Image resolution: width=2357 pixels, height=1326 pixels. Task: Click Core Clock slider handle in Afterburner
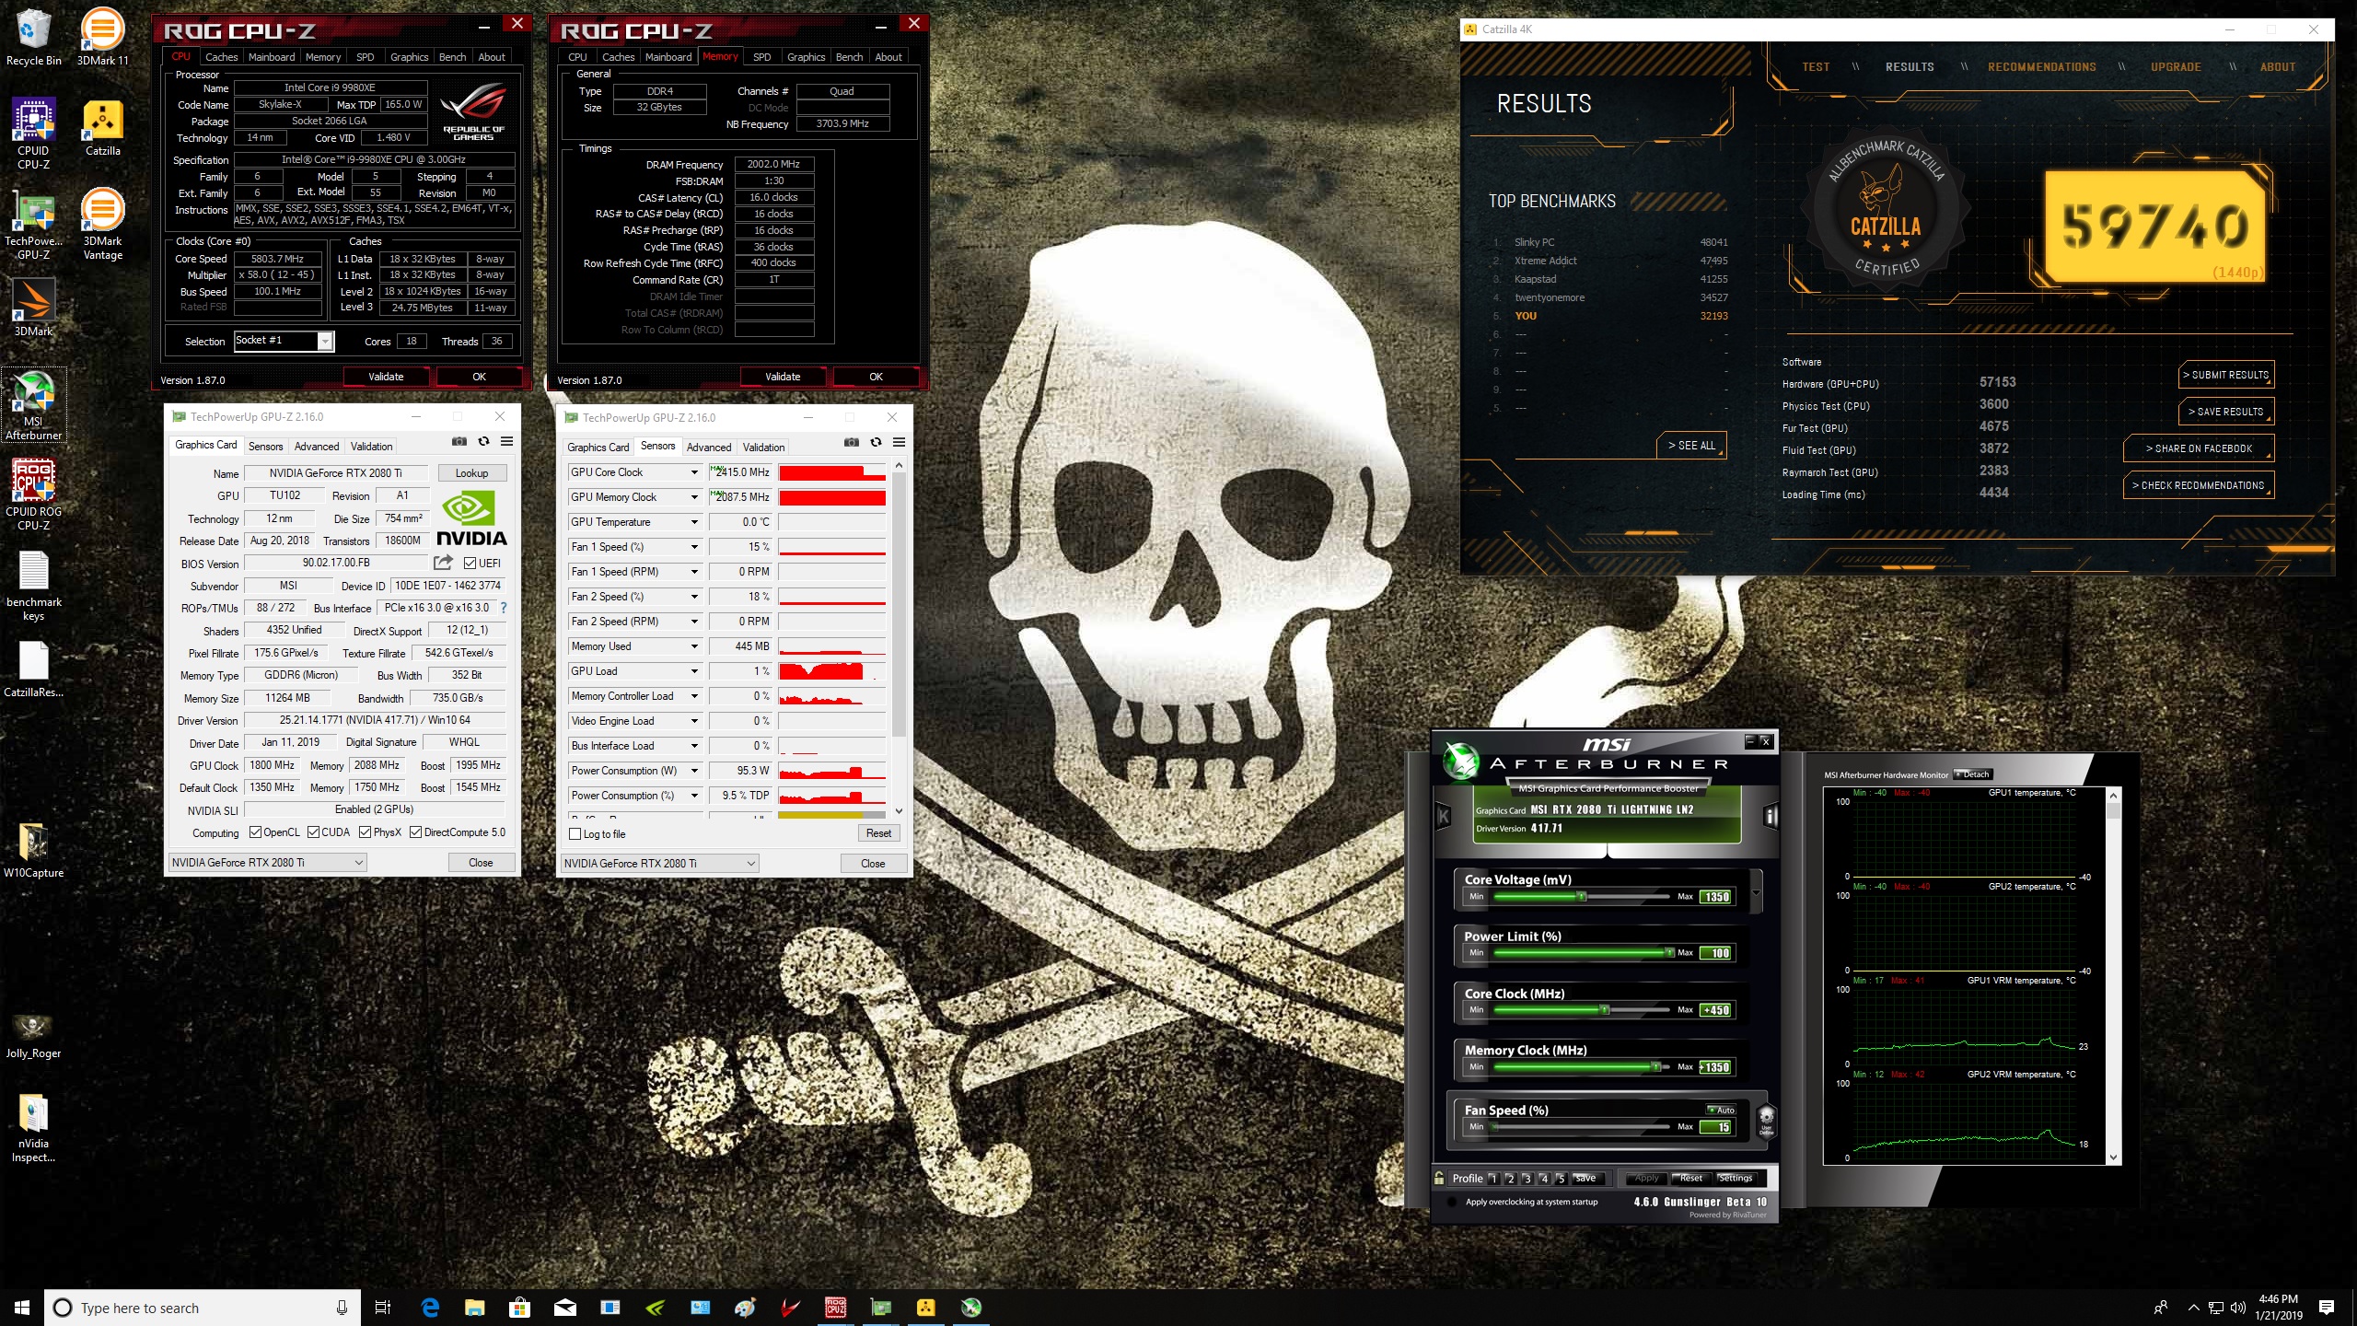point(1604,1010)
